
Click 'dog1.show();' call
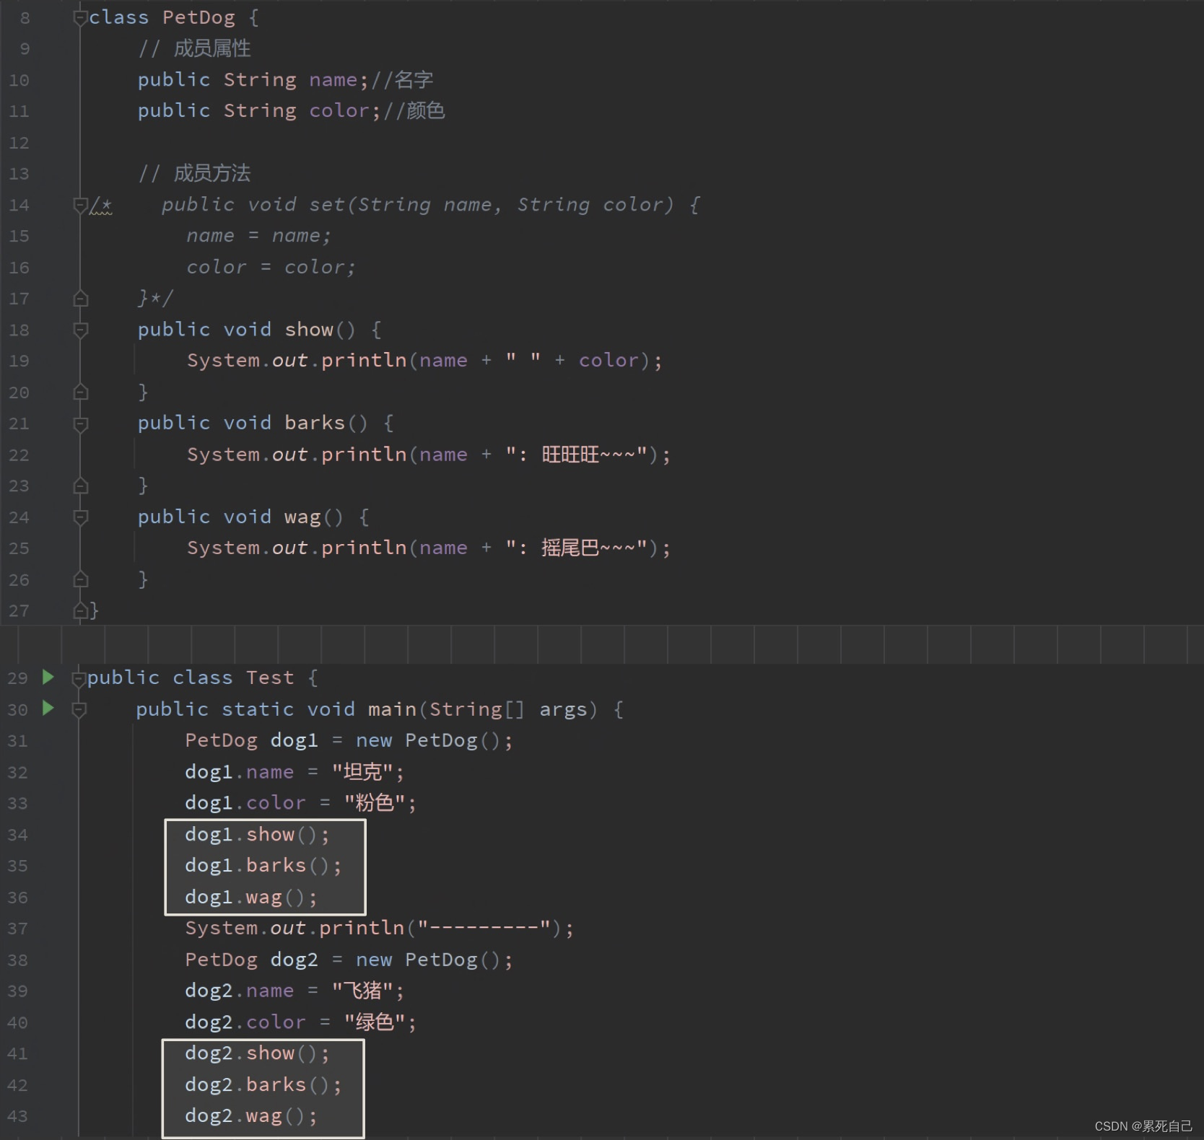pyautogui.click(x=258, y=835)
